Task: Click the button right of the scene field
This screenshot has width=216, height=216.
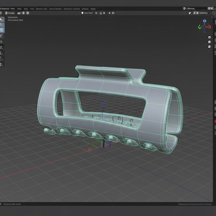Action: 210,9
